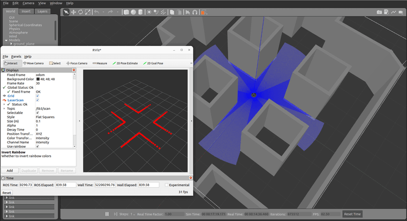
Task: Click the paste icon in Gazebo toolbar
Action: pyautogui.click(x=179, y=12)
